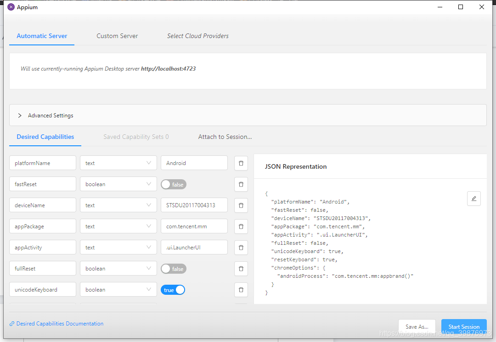Open type dropdown for appPackage
This screenshot has width=496, height=342.
coord(118,226)
